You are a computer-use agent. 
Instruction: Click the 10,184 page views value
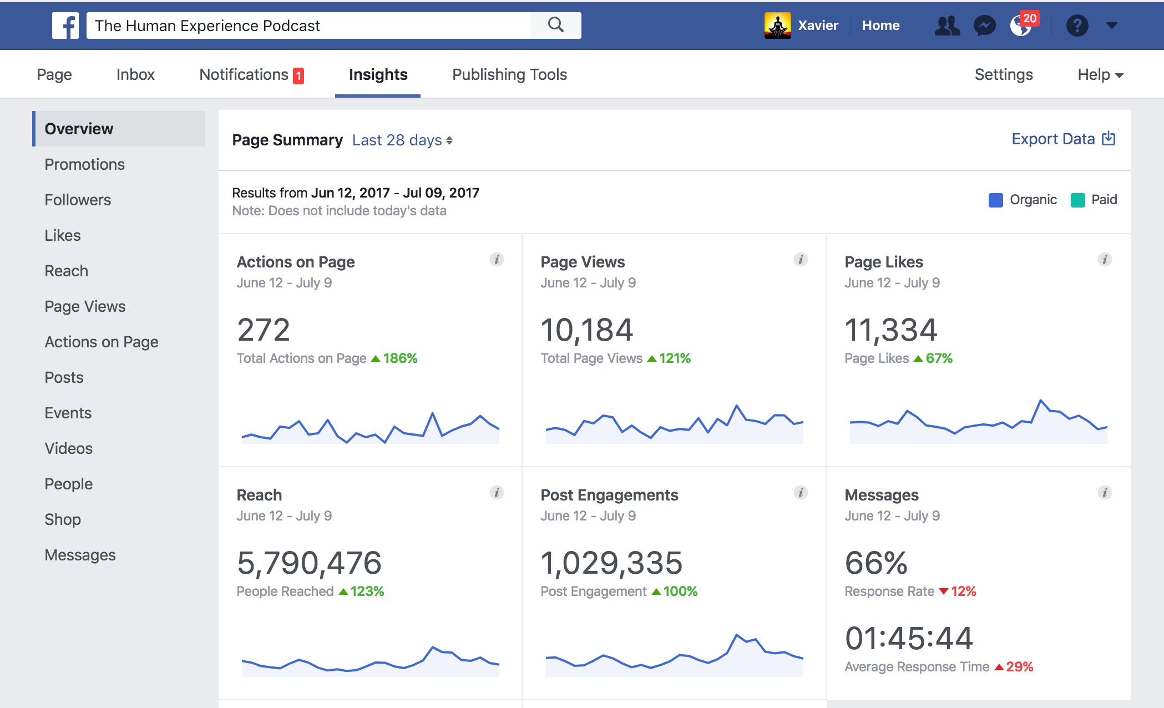pos(586,330)
